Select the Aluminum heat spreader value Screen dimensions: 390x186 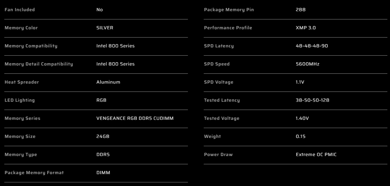tap(108, 82)
